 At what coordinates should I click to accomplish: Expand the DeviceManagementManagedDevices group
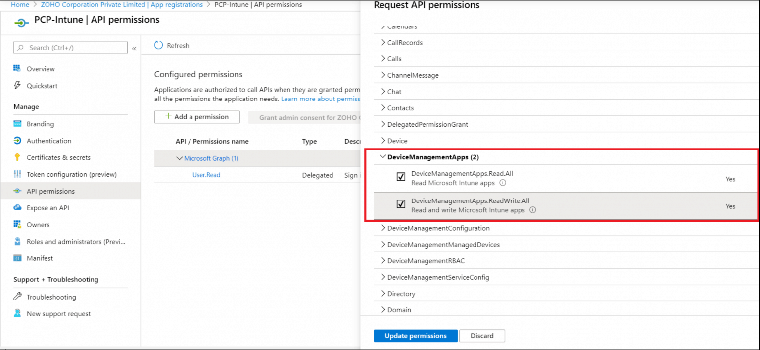click(x=383, y=245)
